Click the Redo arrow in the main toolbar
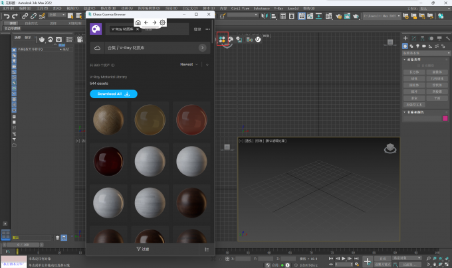Viewport: 452px width, 268px height. pos(15,16)
